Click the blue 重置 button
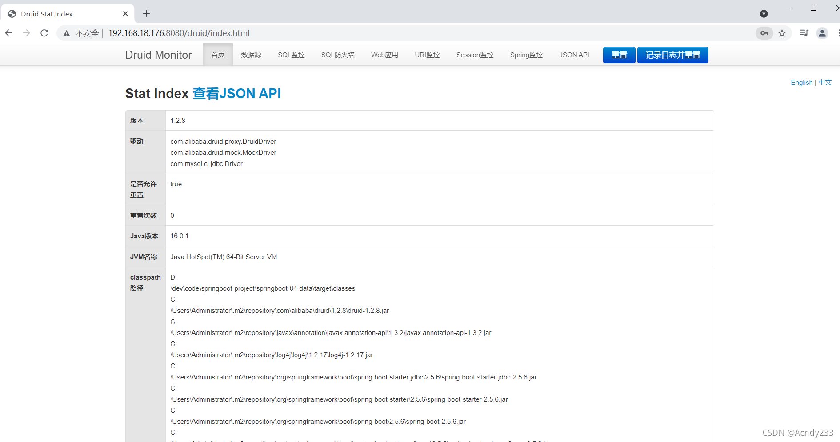The image size is (840, 442). [x=619, y=55]
